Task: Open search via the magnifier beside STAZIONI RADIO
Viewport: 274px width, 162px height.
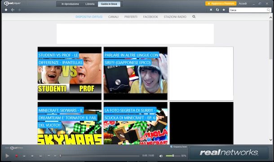Action: (x=194, y=17)
